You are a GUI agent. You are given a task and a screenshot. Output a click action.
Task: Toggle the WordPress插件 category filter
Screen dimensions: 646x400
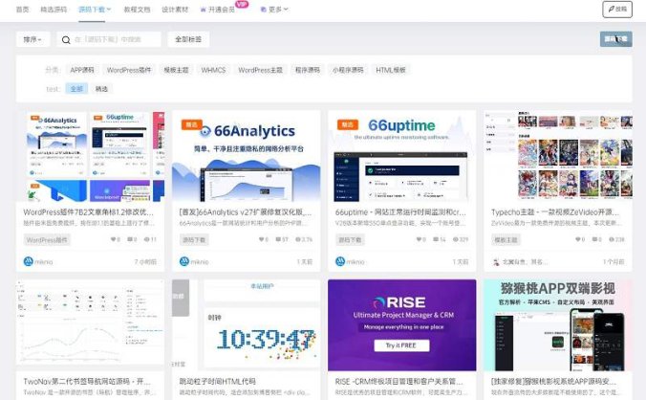pyautogui.click(x=128, y=70)
